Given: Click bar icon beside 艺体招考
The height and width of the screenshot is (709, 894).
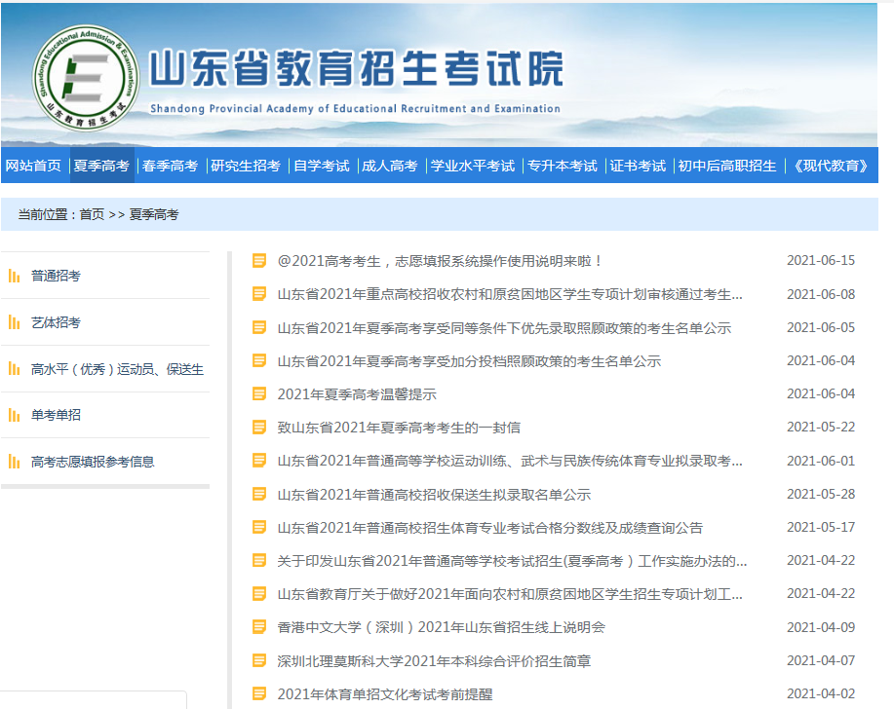Looking at the screenshot, I should tap(15, 323).
